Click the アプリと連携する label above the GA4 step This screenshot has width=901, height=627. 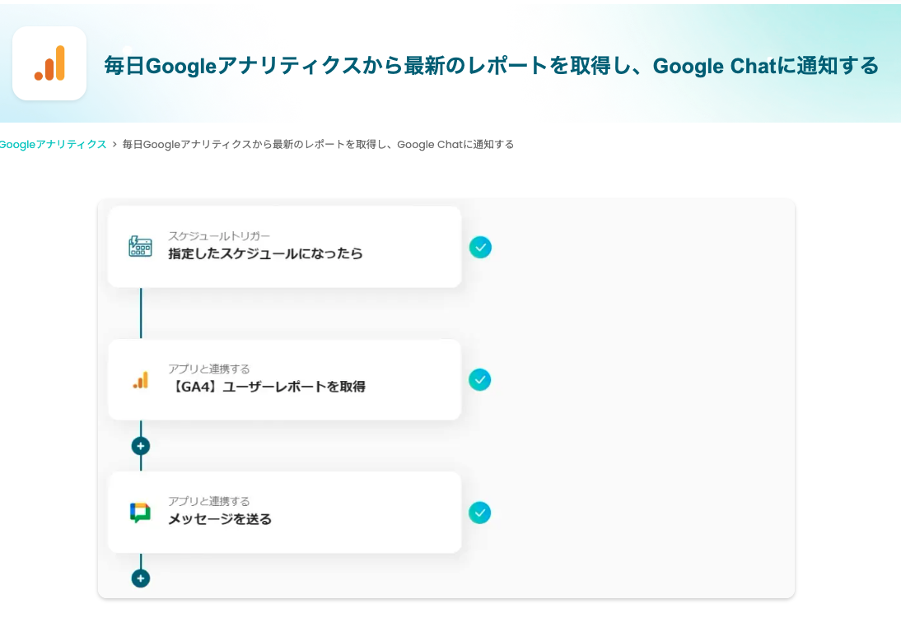click(209, 369)
